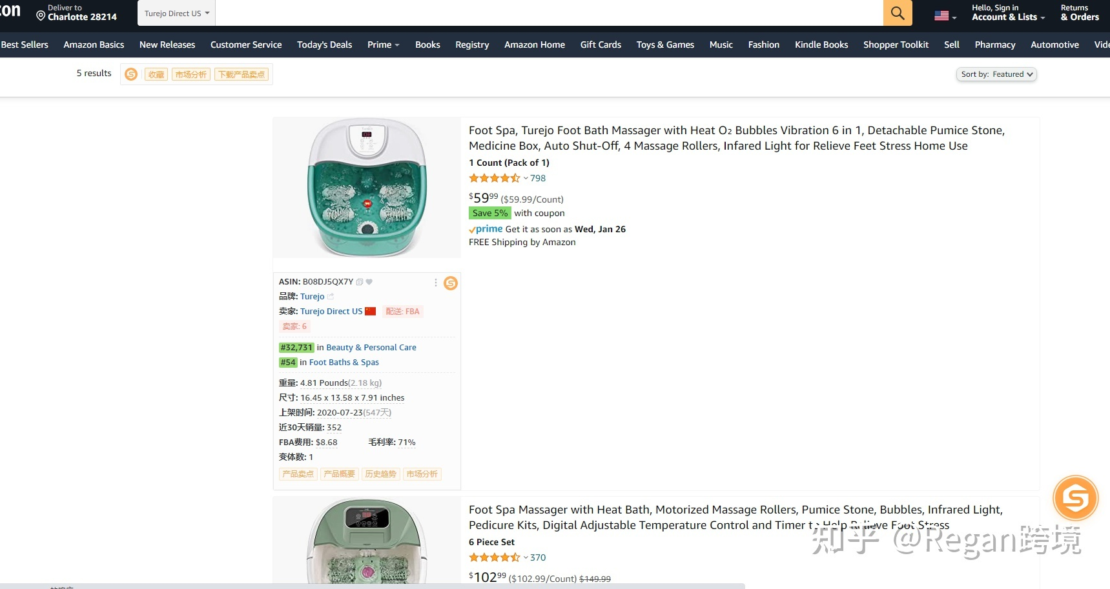Open the Today's Deals menu item

(324, 45)
